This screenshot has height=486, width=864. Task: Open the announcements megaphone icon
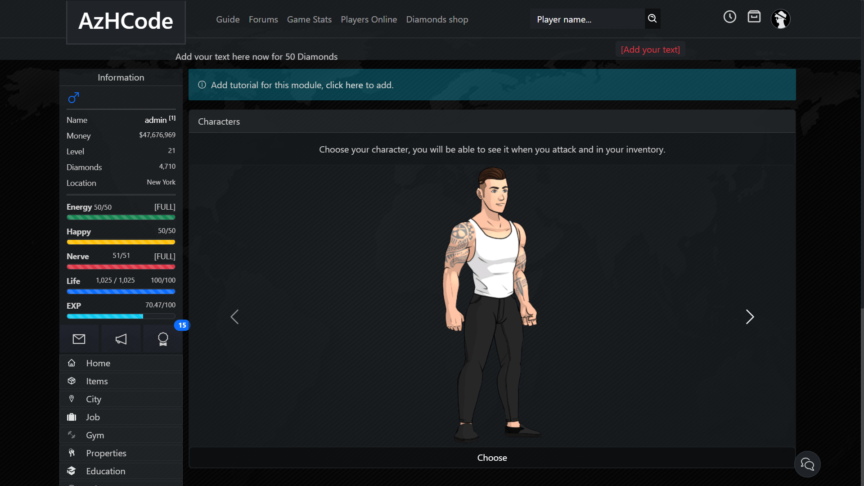(x=121, y=339)
